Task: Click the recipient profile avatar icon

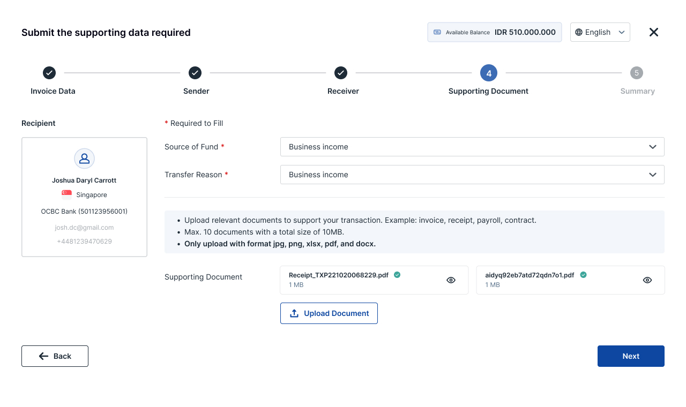Action: pos(84,159)
